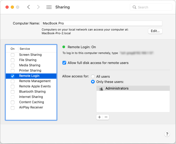Screen dimensions: 176x144
Task: Uncheck Allow full disk access for remote users
Action: pos(64,63)
